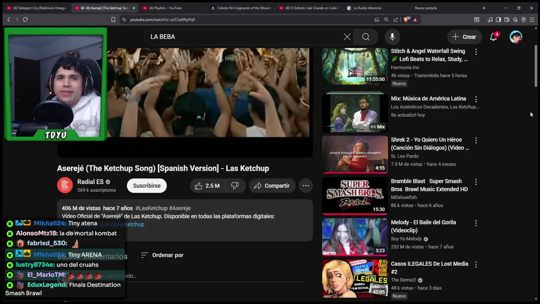The image size is (540, 304).
Task: Switch to Slateport City Pokémon Omega tab
Action: click(36, 8)
